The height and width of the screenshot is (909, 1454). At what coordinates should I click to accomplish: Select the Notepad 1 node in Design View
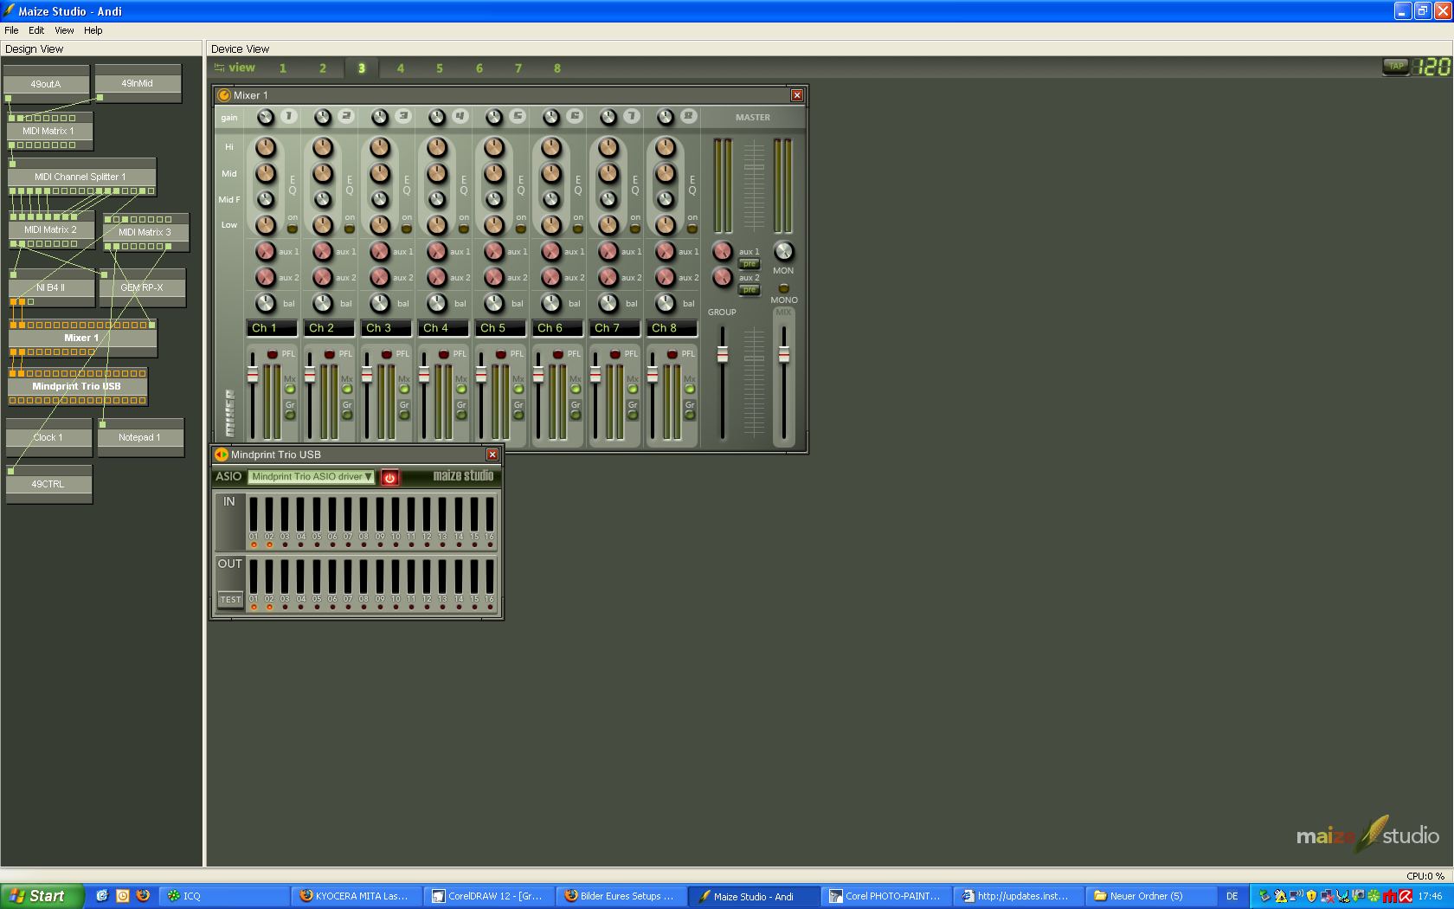(x=140, y=438)
